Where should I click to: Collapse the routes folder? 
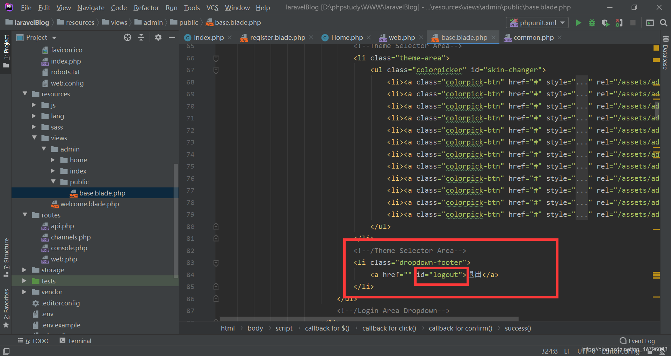point(25,215)
